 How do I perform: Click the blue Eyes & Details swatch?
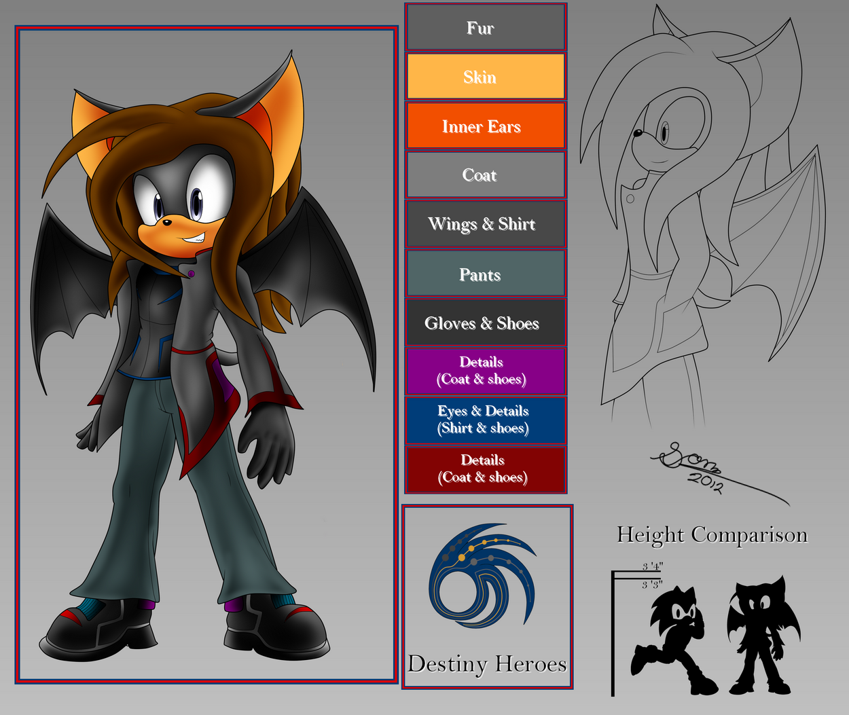(486, 420)
